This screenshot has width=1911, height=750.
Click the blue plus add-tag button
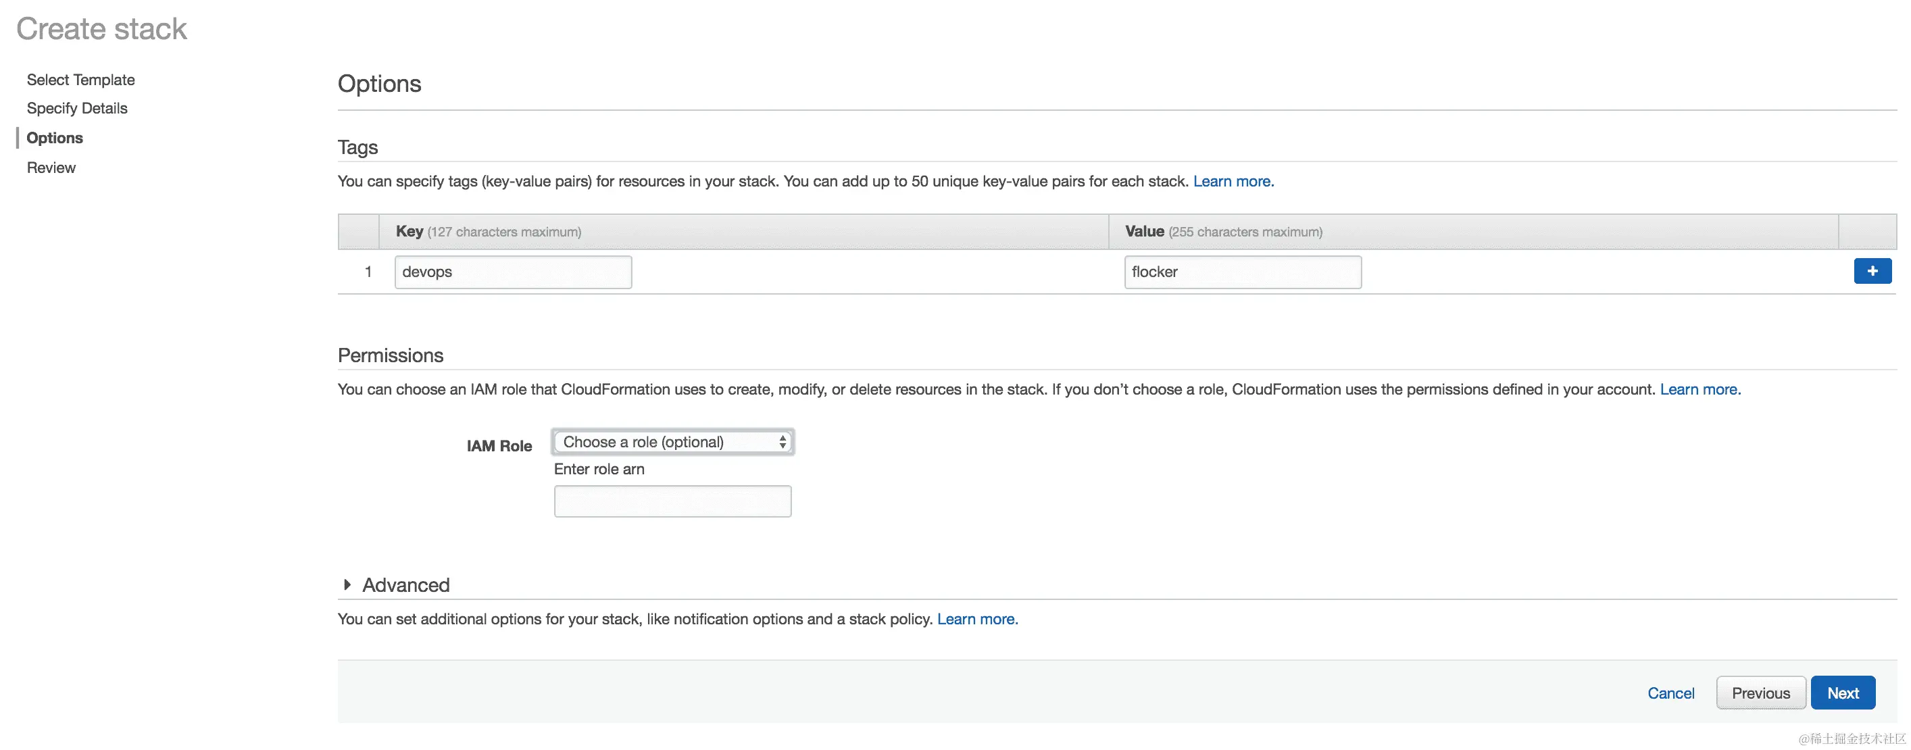[x=1872, y=272]
